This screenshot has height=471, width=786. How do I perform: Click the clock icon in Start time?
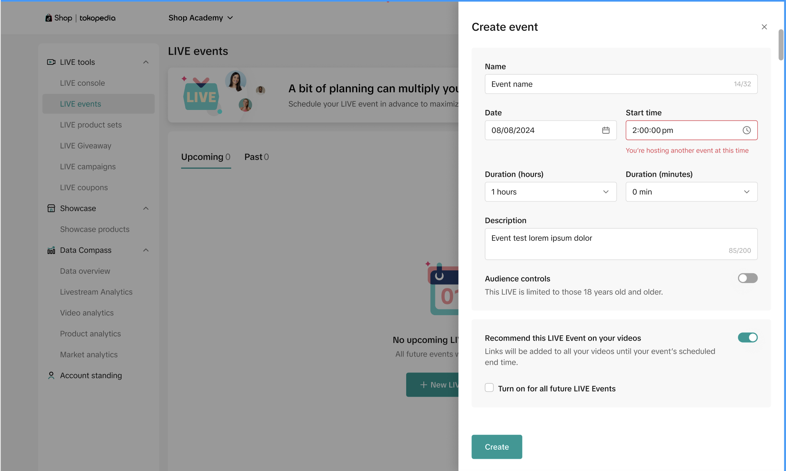[747, 130]
